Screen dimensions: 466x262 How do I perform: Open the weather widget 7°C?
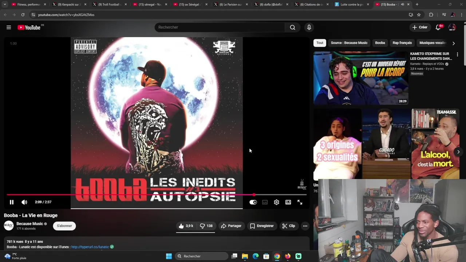click(x=15, y=256)
